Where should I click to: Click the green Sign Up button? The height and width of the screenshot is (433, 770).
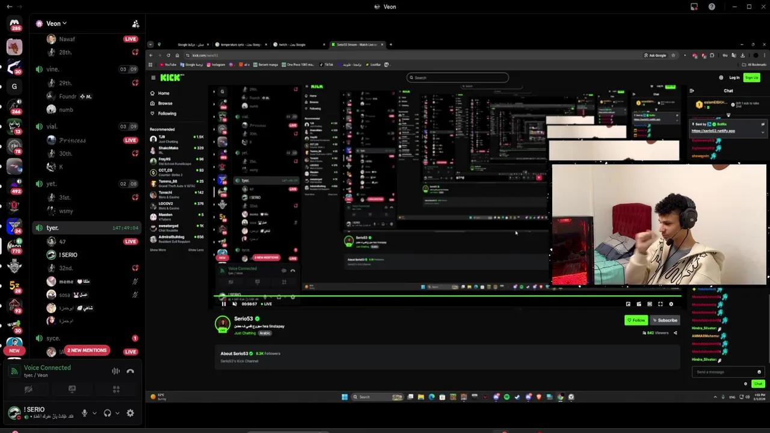coord(751,78)
